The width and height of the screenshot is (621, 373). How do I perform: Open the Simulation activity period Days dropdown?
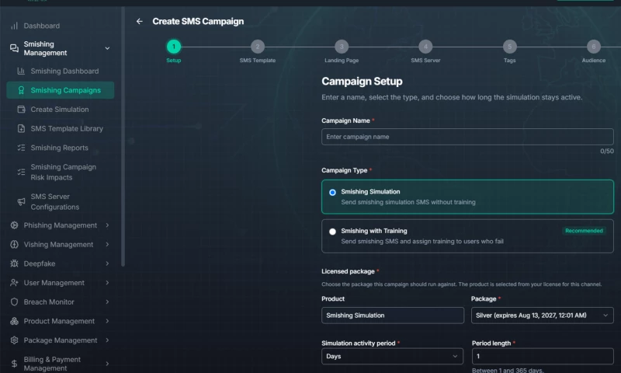pyautogui.click(x=392, y=357)
